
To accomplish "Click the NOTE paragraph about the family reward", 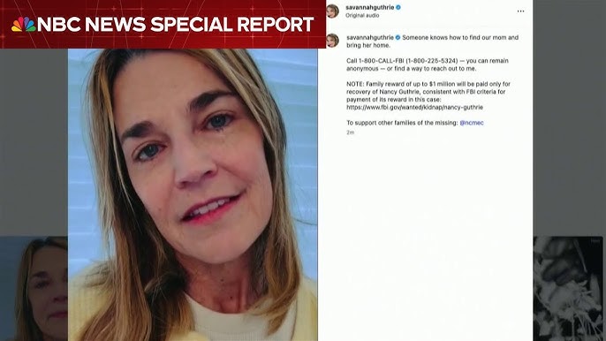I will pyautogui.click(x=428, y=95).
